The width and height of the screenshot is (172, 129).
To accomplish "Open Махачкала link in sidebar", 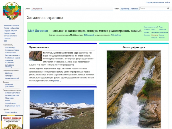I will click(x=9, y=98).
